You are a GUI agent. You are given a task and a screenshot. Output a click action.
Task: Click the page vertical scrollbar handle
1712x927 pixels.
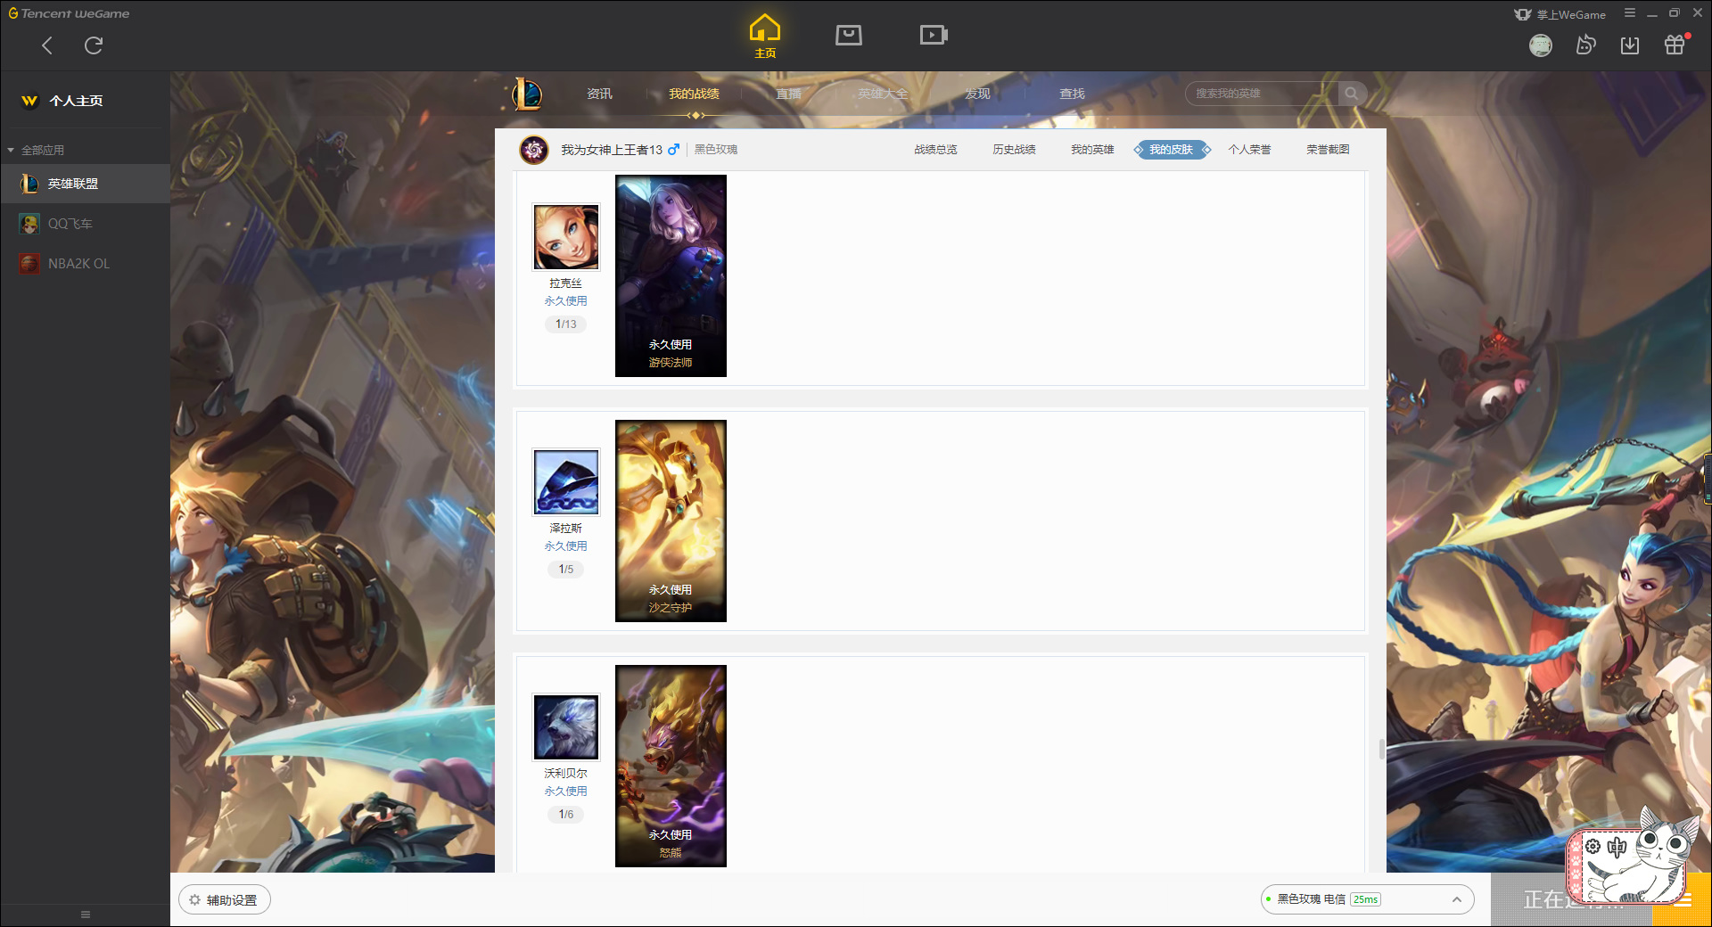pyautogui.click(x=1382, y=750)
